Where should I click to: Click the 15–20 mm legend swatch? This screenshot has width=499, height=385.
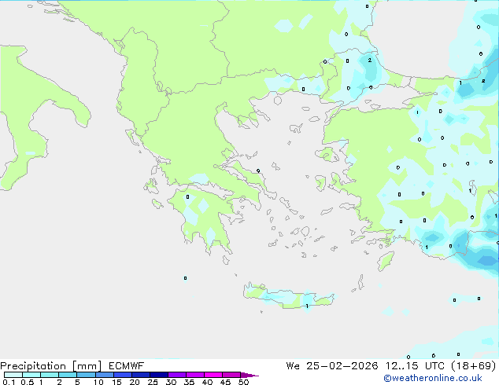(x=123, y=375)
